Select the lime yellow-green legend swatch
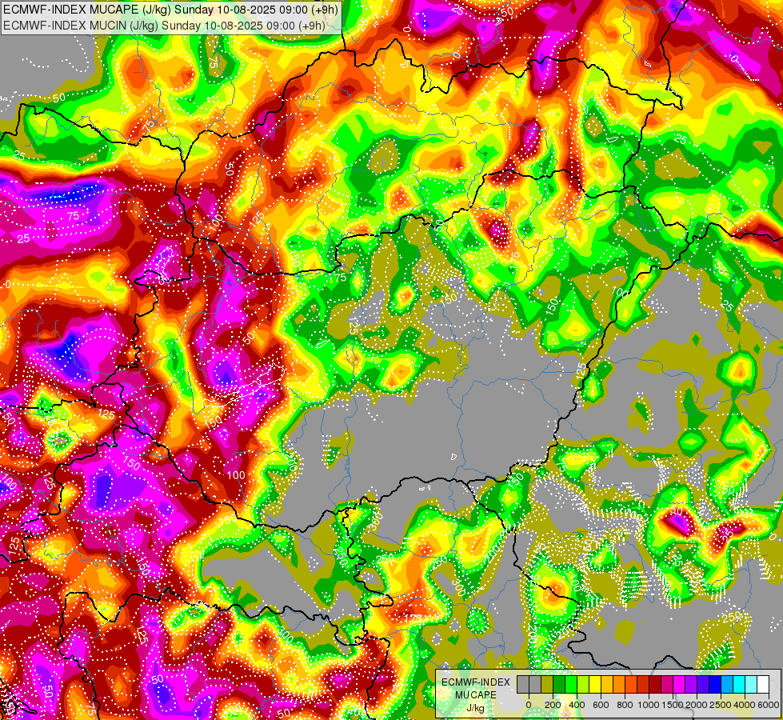The image size is (783, 720). (583, 685)
